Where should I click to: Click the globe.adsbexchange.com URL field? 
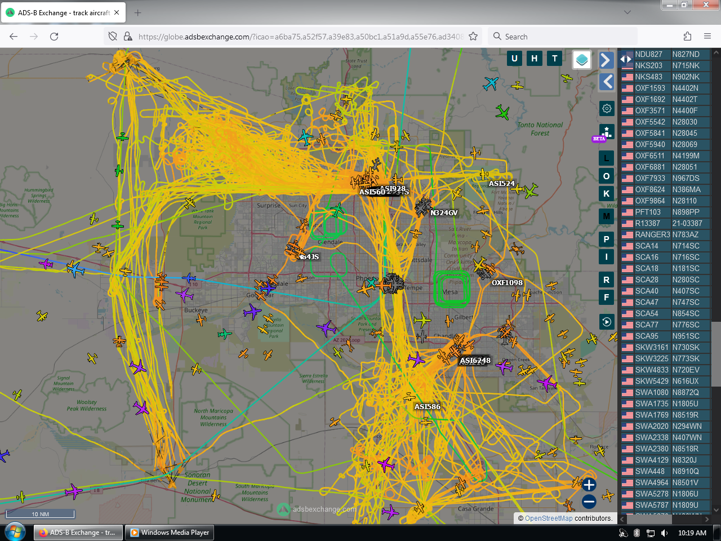coord(300,37)
